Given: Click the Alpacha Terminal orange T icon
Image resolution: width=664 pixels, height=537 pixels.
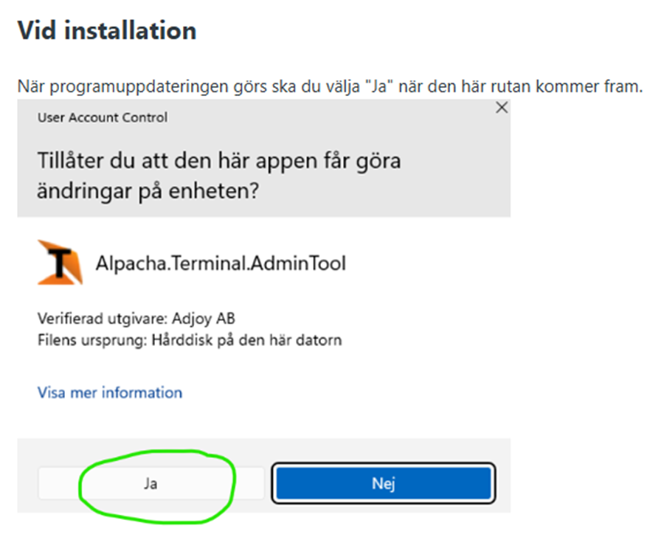Looking at the screenshot, I should (60, 263).
